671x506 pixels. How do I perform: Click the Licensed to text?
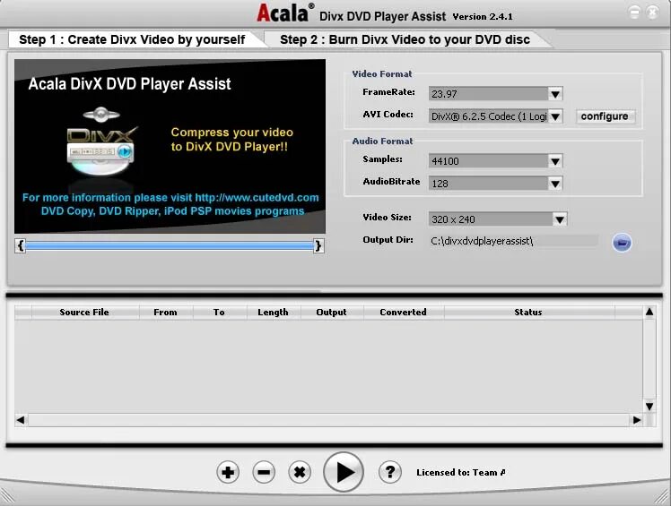(461, 473)
